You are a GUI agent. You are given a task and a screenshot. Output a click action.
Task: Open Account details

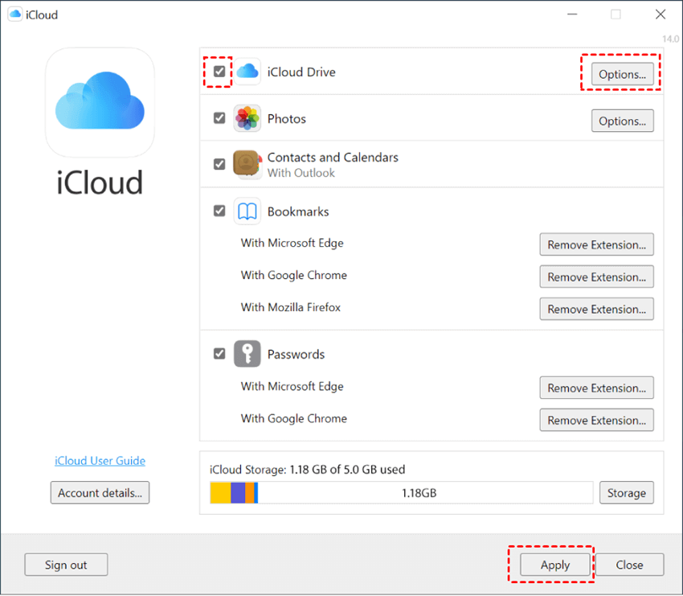click(100, 493)
